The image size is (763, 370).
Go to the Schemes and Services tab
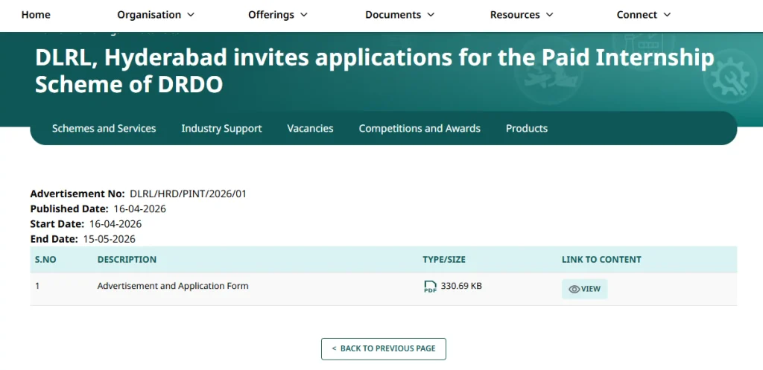click(x=104, y=129)
